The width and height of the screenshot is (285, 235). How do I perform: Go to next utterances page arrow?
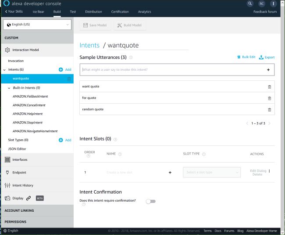point(269,123)
